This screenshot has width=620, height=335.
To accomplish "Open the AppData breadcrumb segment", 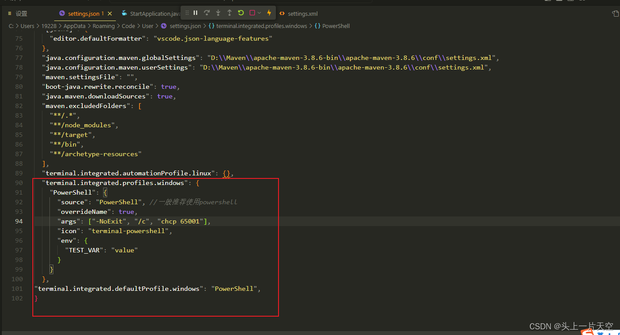I will click(x=74, y=26).
